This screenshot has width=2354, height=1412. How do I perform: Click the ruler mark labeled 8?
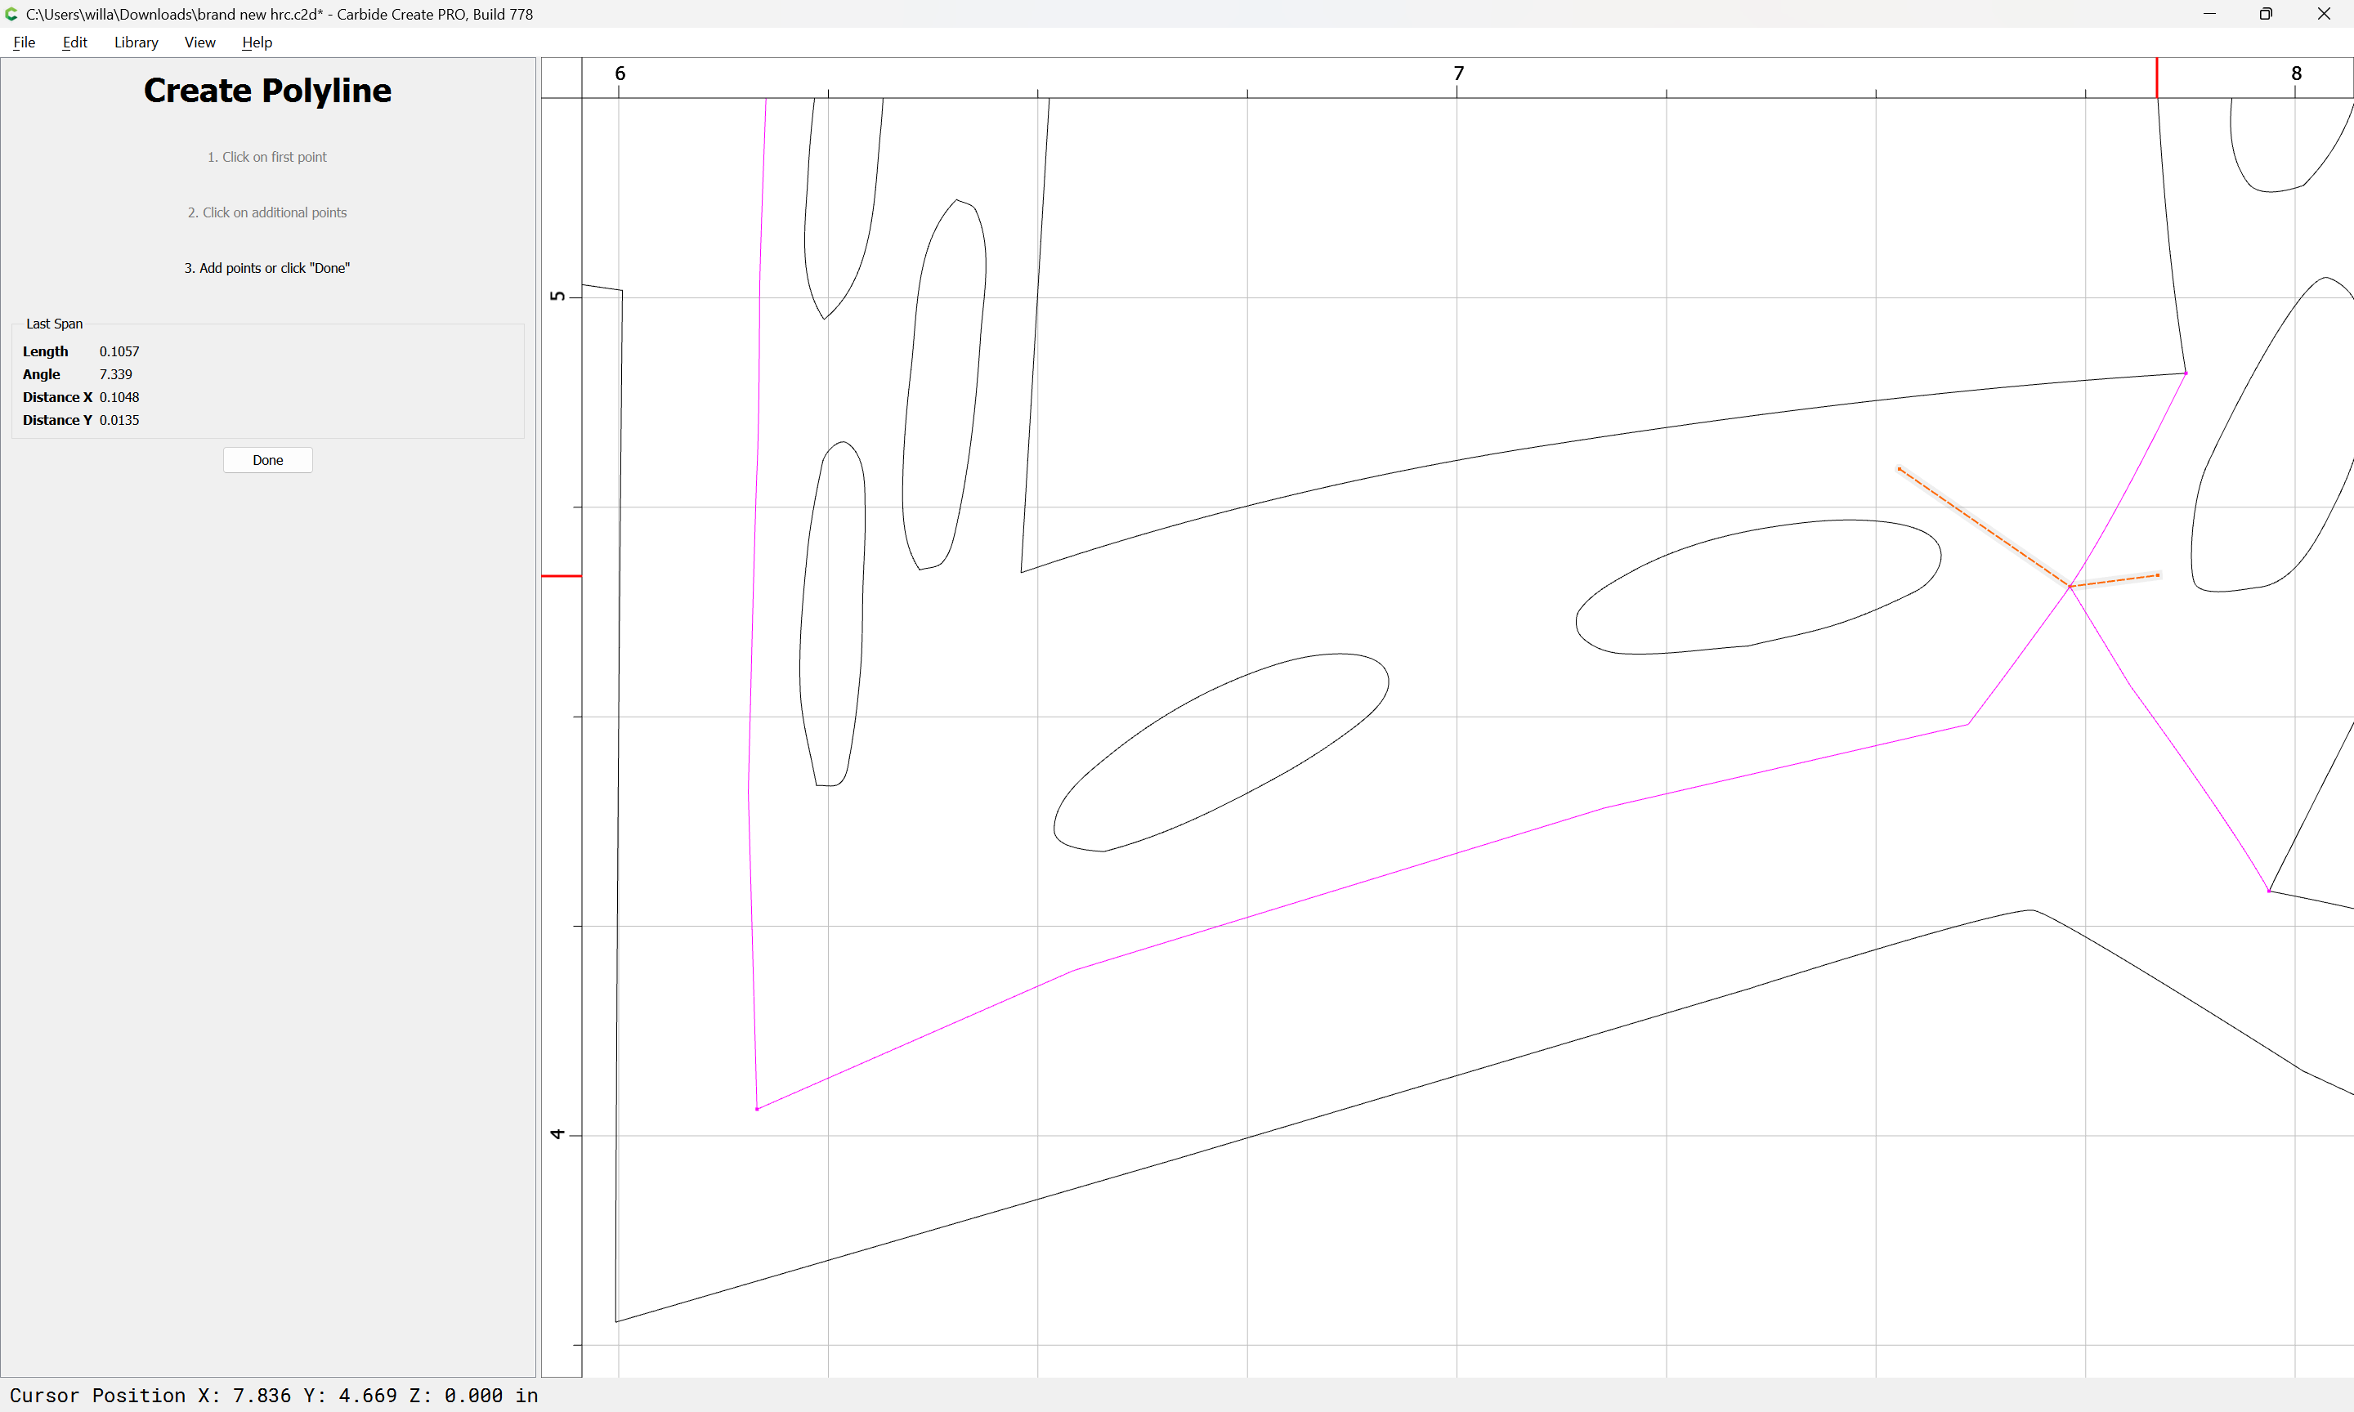pyautogui.click(x=2296, y=74)
